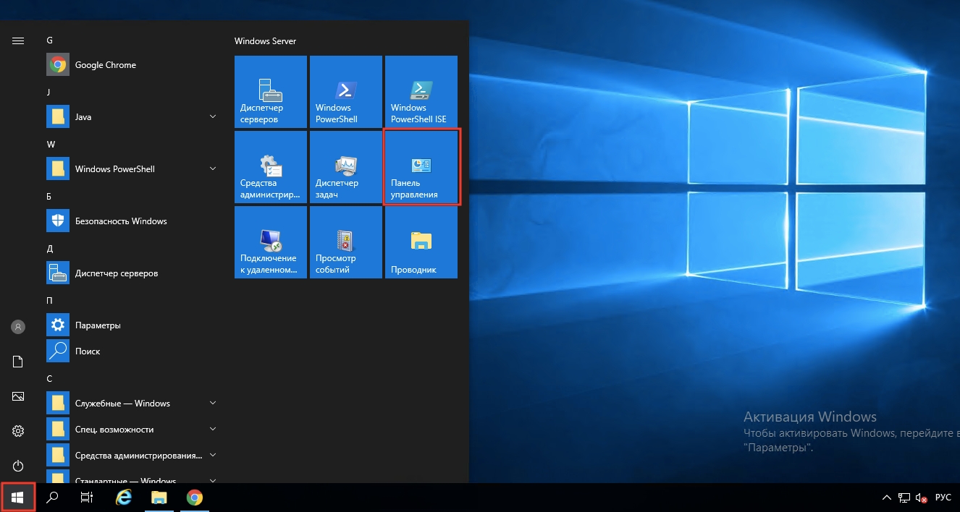The width and height of the screenshot is (960, 512).
Task: Click the power icon in Start sidebar
Action: pyautogui.click(x=18, y=466)
